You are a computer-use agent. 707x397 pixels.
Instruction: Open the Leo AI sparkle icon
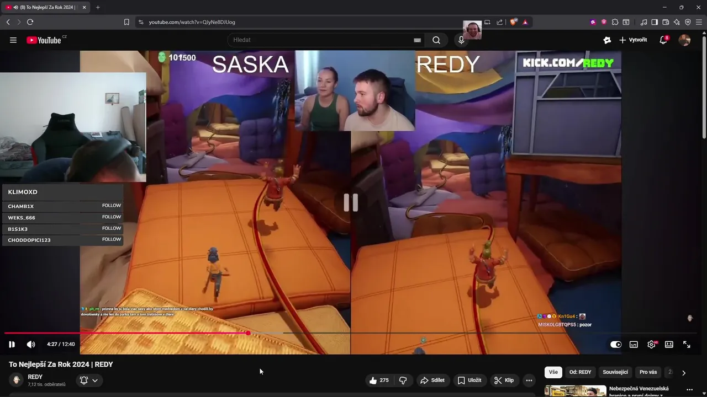point(677,22)
